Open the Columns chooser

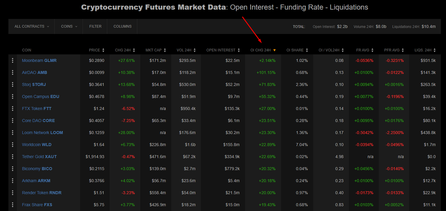click(x=122, y=26)
